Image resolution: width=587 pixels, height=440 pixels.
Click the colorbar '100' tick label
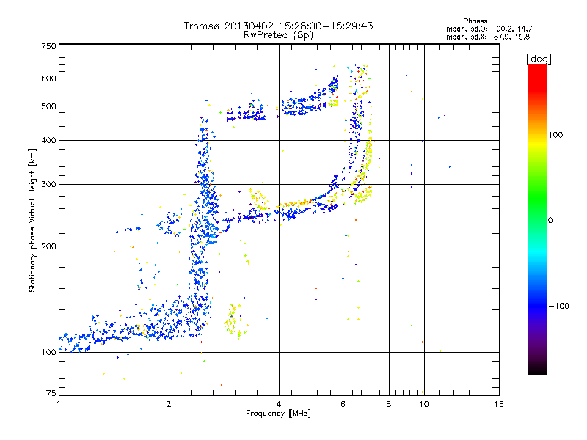[x=555, y=135]
